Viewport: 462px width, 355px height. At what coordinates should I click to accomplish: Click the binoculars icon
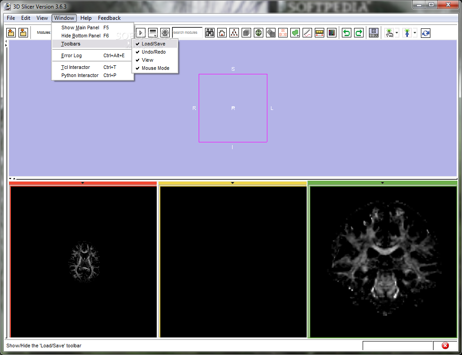coord(210,32)
